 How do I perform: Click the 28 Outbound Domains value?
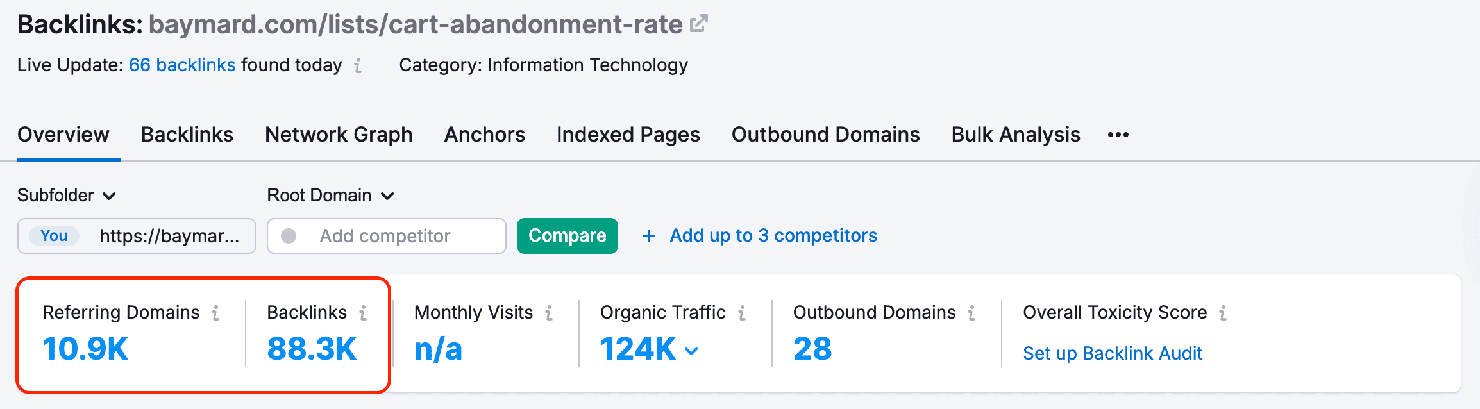point(812,349)
